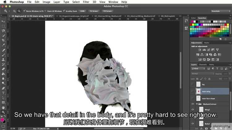232x130 pixels.
Task: Select the main wing layer thumbnail
Action: point(198,91)
